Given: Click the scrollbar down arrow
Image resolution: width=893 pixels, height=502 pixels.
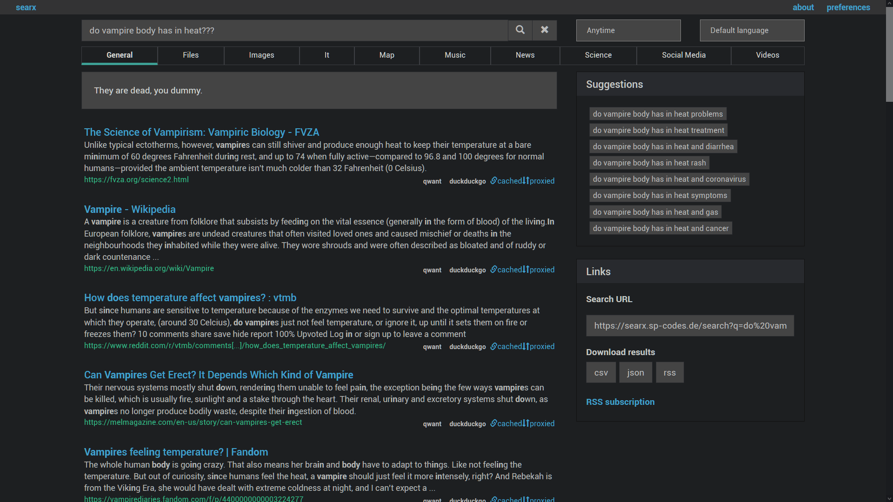Looking at the screenshot, I should (889, 499).
